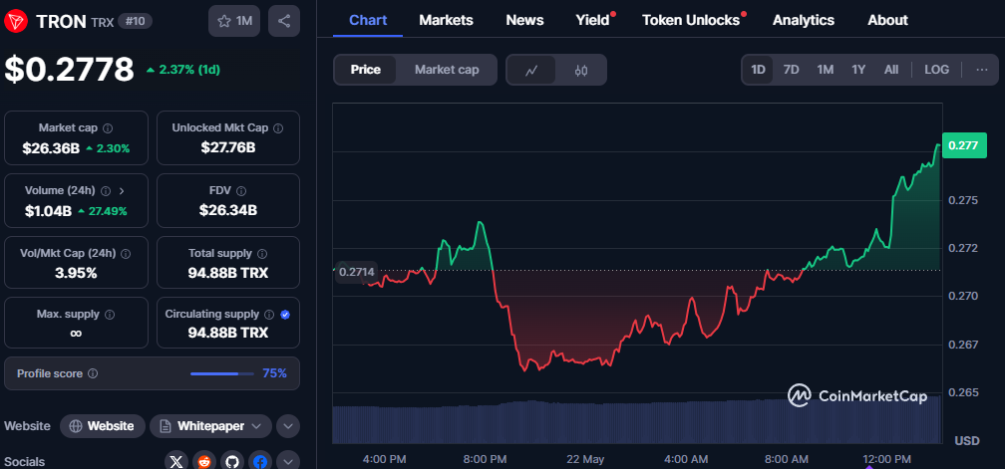
Task: Switch to candlestick chart icon
Action: pyautogui.click(x=580, y=70)
